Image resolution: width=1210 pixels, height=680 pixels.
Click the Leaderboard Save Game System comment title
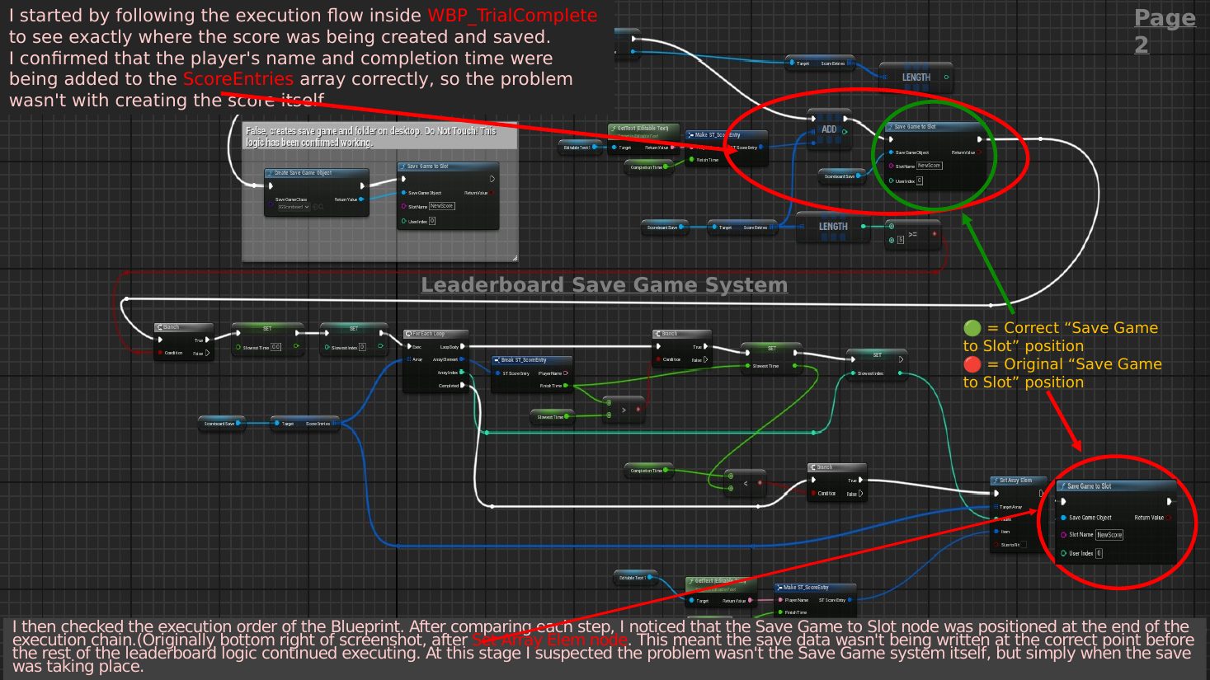pyautogui.click(x=604, y=284)
